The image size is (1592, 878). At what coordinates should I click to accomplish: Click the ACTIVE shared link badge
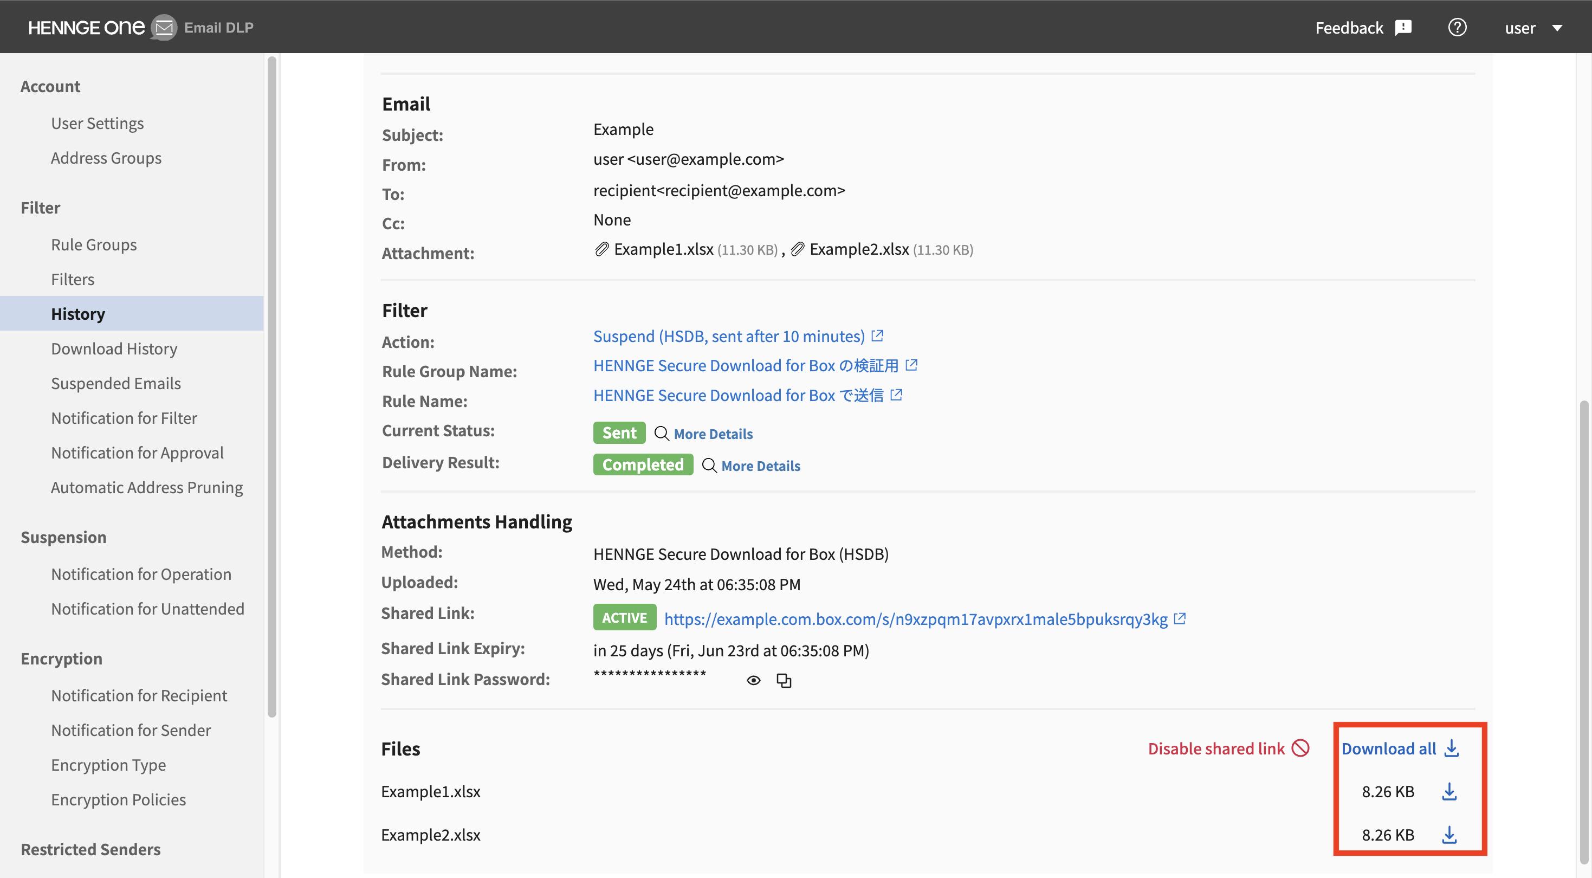(x=624, y=617)
